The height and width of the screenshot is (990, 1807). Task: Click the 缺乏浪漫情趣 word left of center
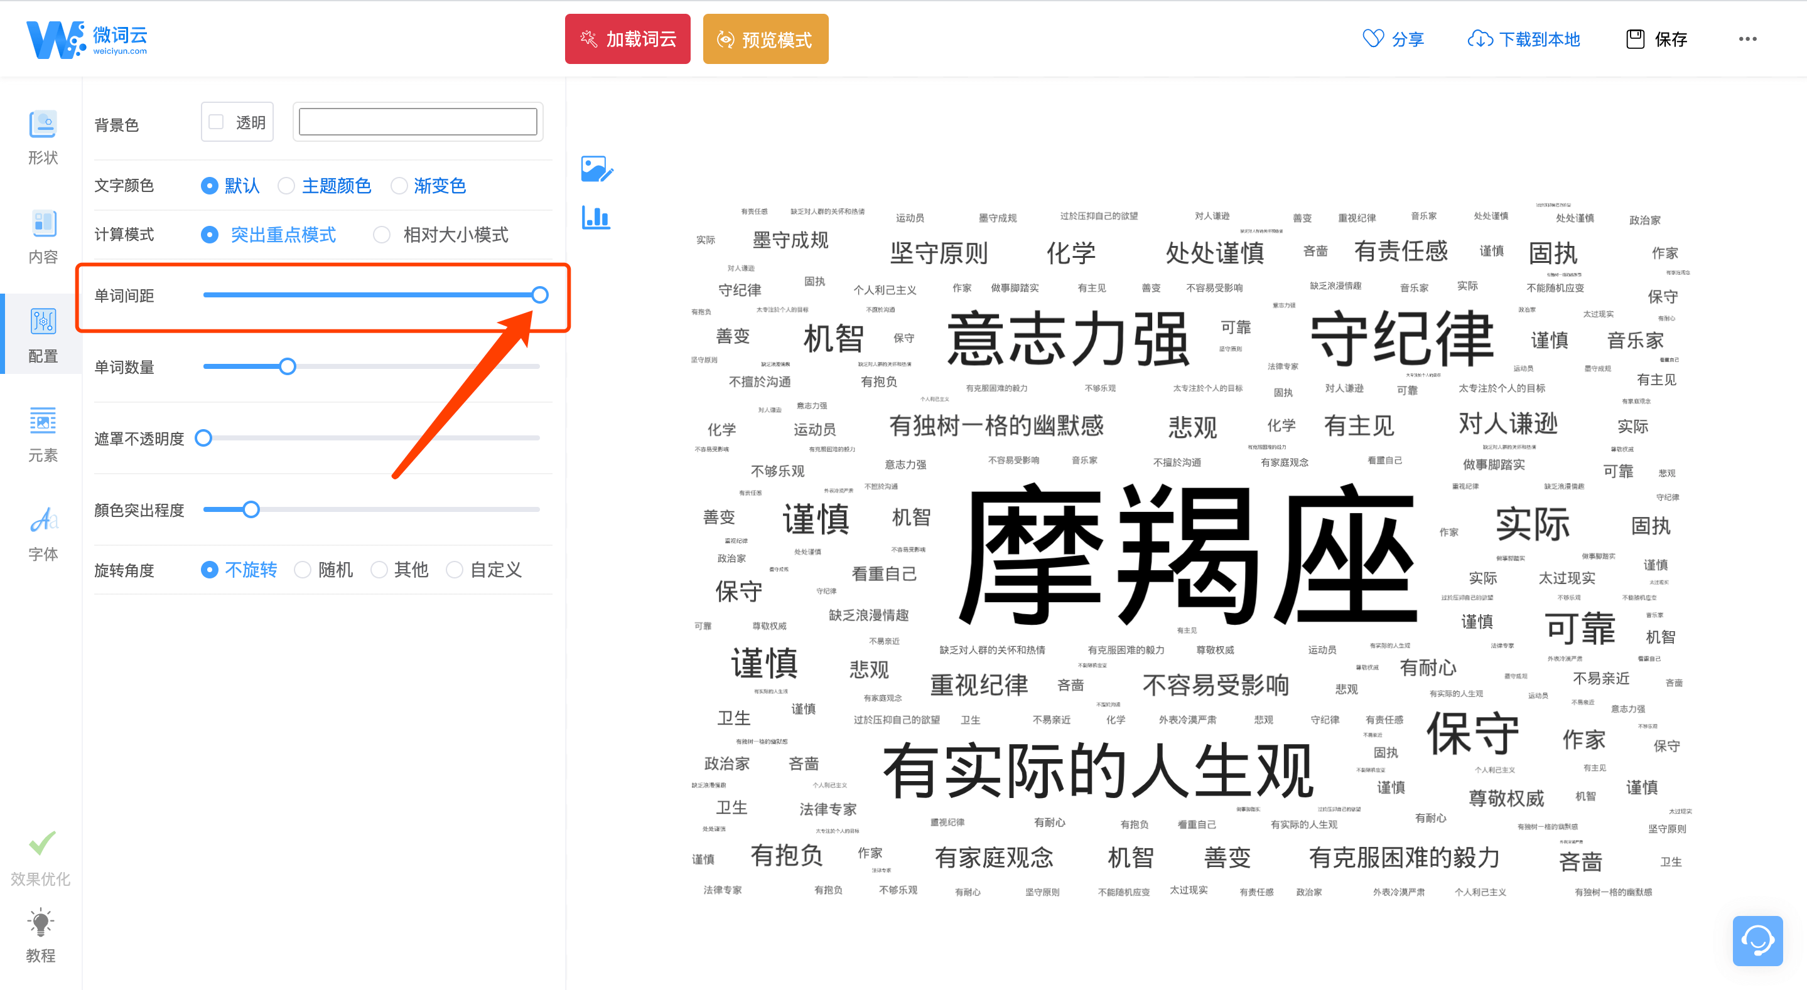[x=868, y=615]
